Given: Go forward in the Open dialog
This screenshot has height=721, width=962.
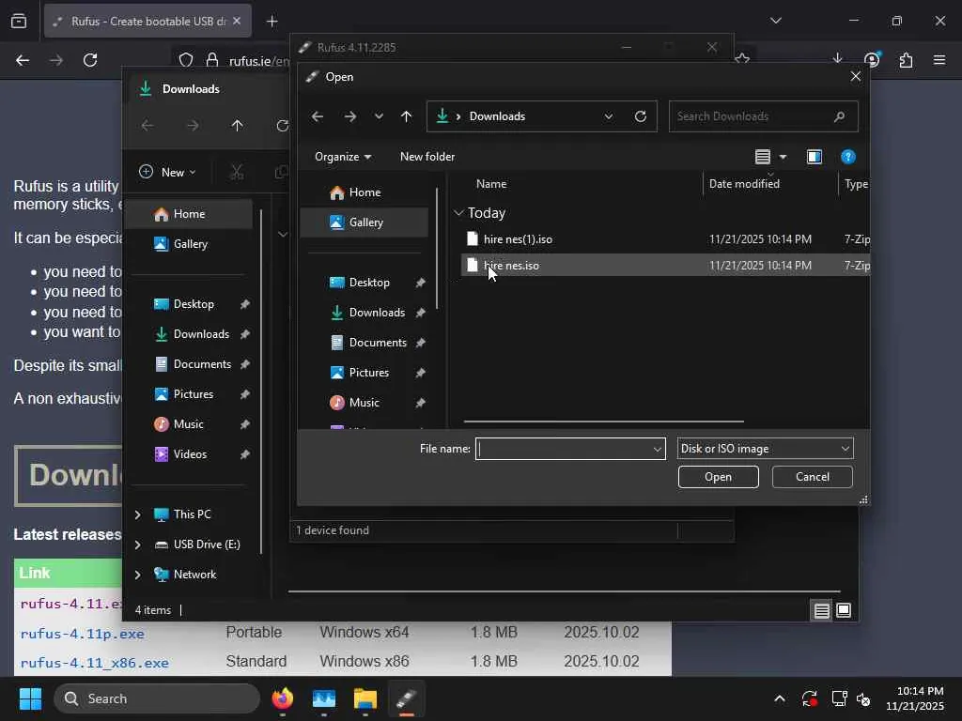Looking at the screenshot, I should pos(350,116).
